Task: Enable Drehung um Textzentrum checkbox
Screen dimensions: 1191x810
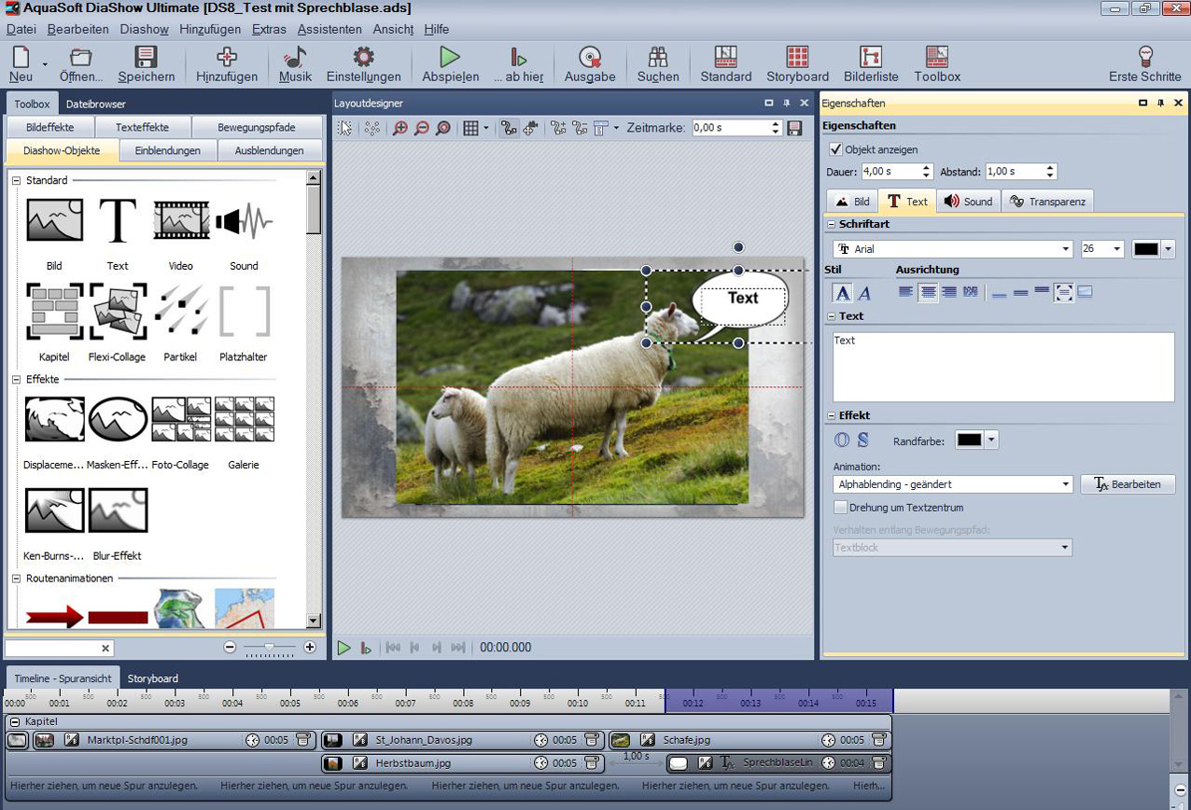Action: 841,508
